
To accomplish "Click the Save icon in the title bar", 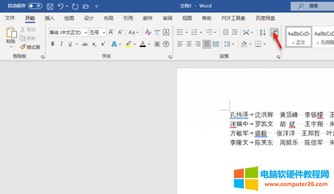I will click(x=50, y=6).
